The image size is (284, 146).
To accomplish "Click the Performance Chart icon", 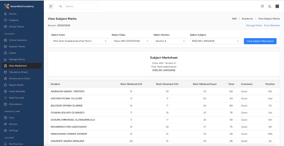I will coord(6,79).
